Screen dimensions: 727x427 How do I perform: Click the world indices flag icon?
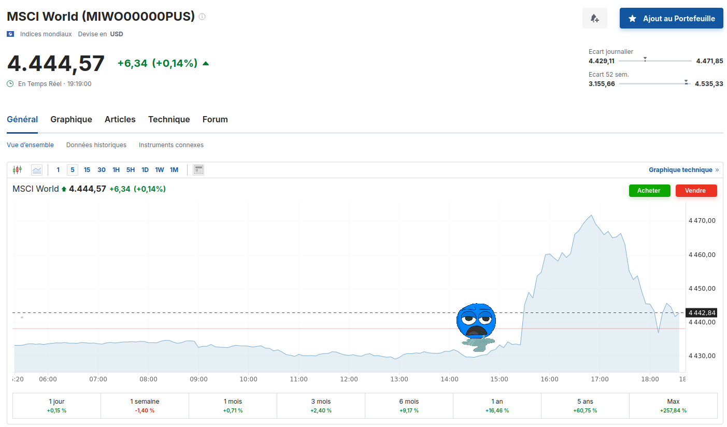tap(10, 34)
